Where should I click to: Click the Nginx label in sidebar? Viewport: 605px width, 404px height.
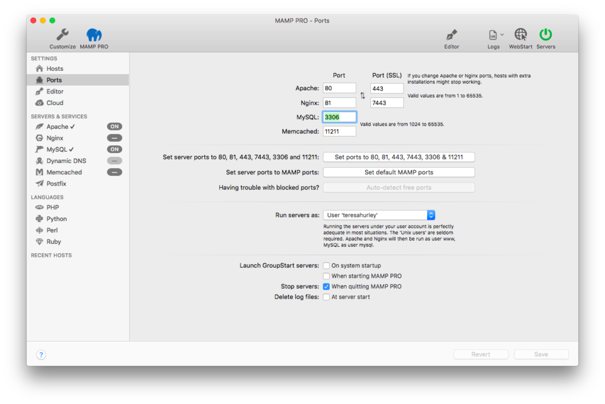55,138
